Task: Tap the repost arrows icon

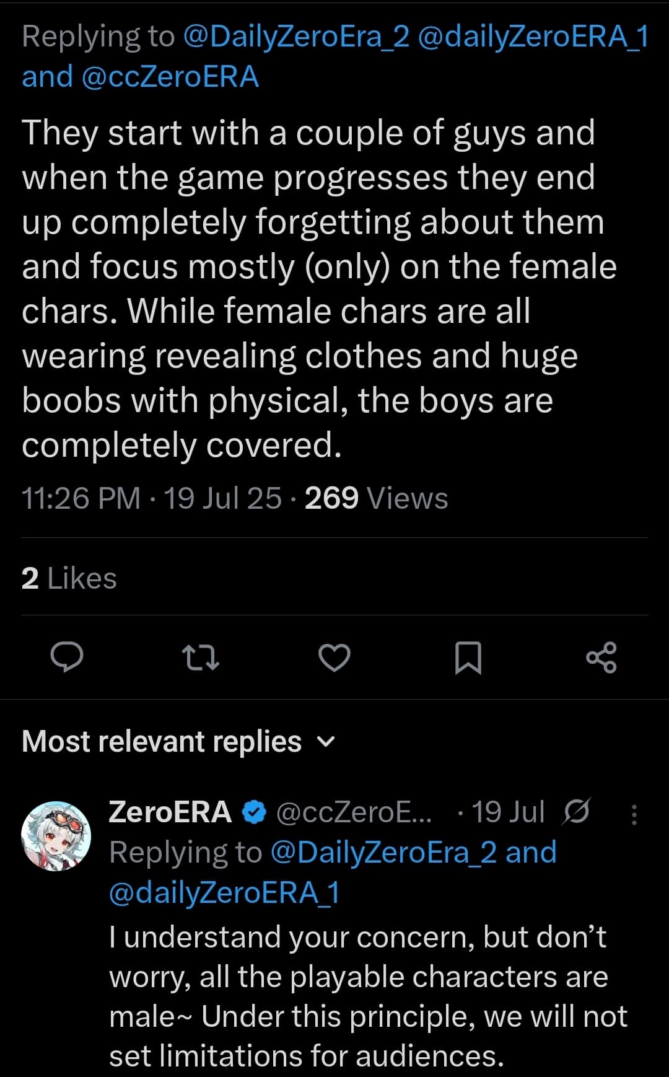Action: tap(201, 657)
